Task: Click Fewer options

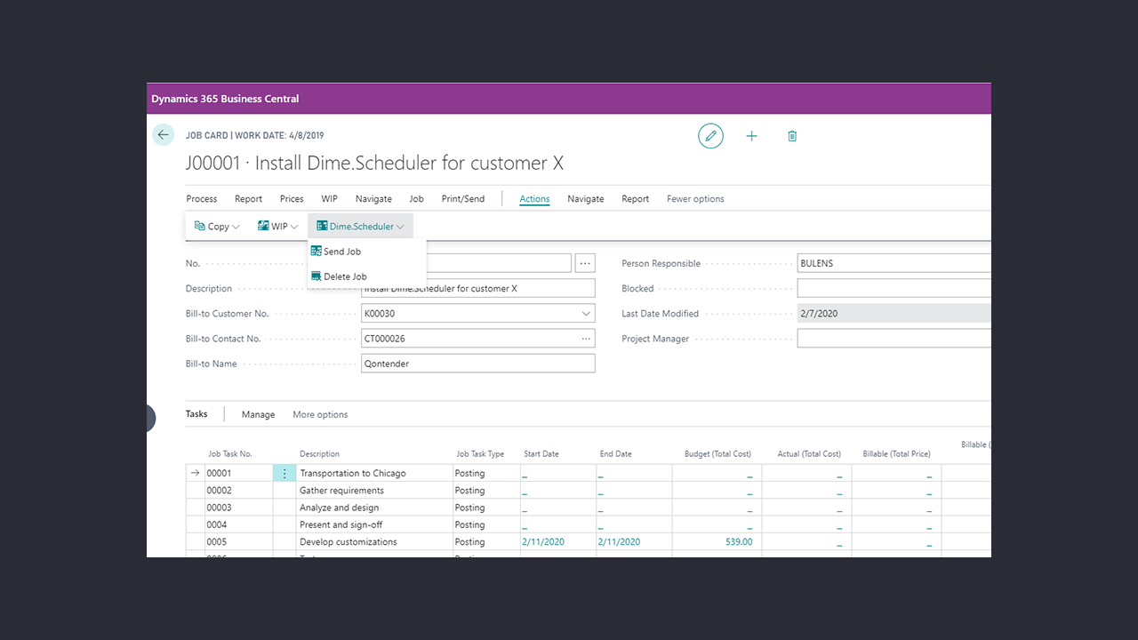Action: pyautogui.click(x=695, y=199)
